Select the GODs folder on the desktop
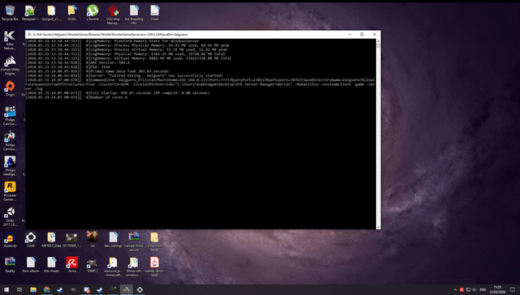Screen dimensions: 520x295 [72, 13]
